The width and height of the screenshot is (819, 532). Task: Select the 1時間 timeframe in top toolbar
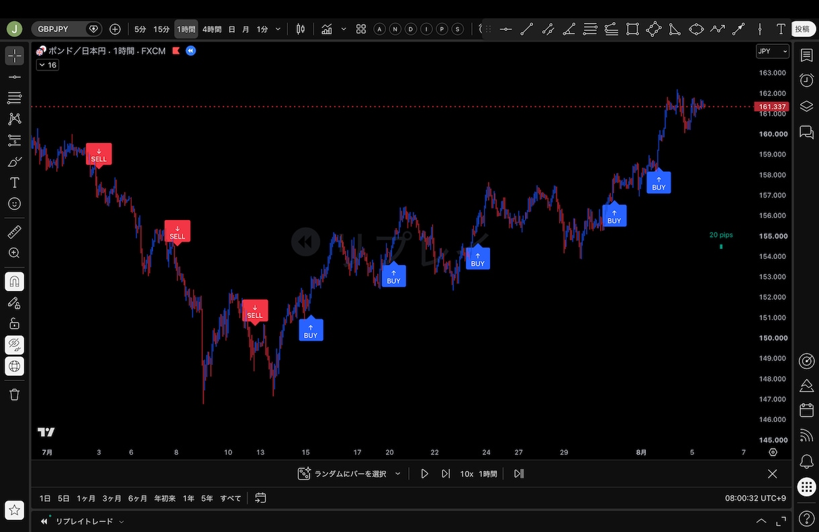click(x=186, y=29)
